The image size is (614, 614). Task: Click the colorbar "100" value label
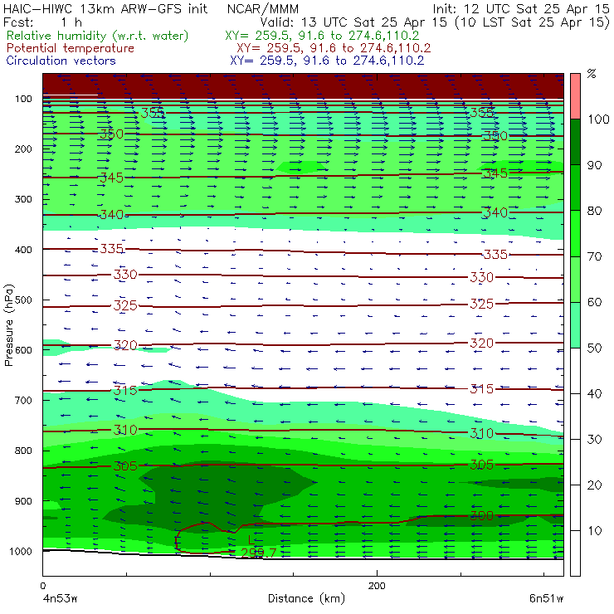(x=598, y=119)
